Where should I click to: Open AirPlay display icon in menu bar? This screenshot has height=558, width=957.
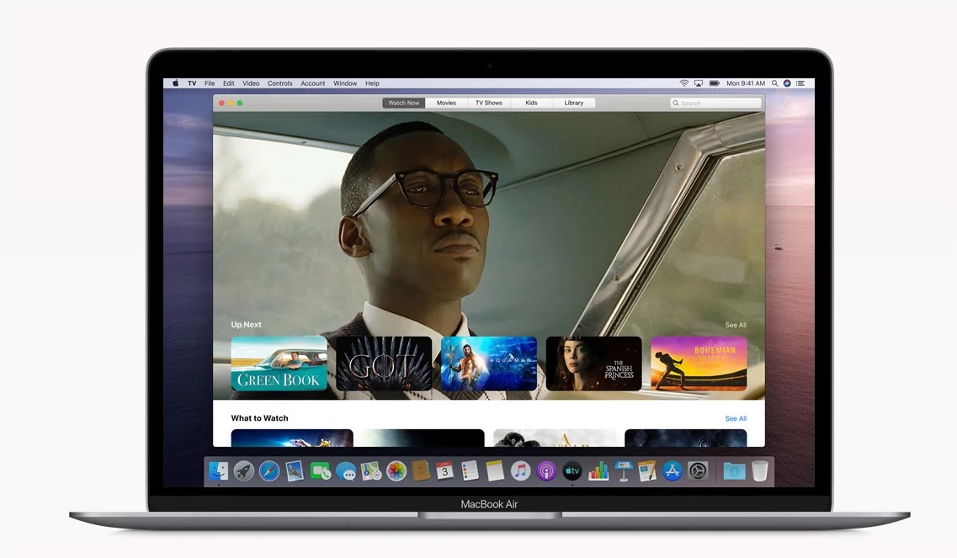(699, 83)
